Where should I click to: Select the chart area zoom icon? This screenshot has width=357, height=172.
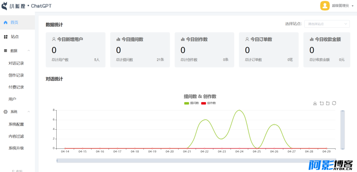[321, 103]
